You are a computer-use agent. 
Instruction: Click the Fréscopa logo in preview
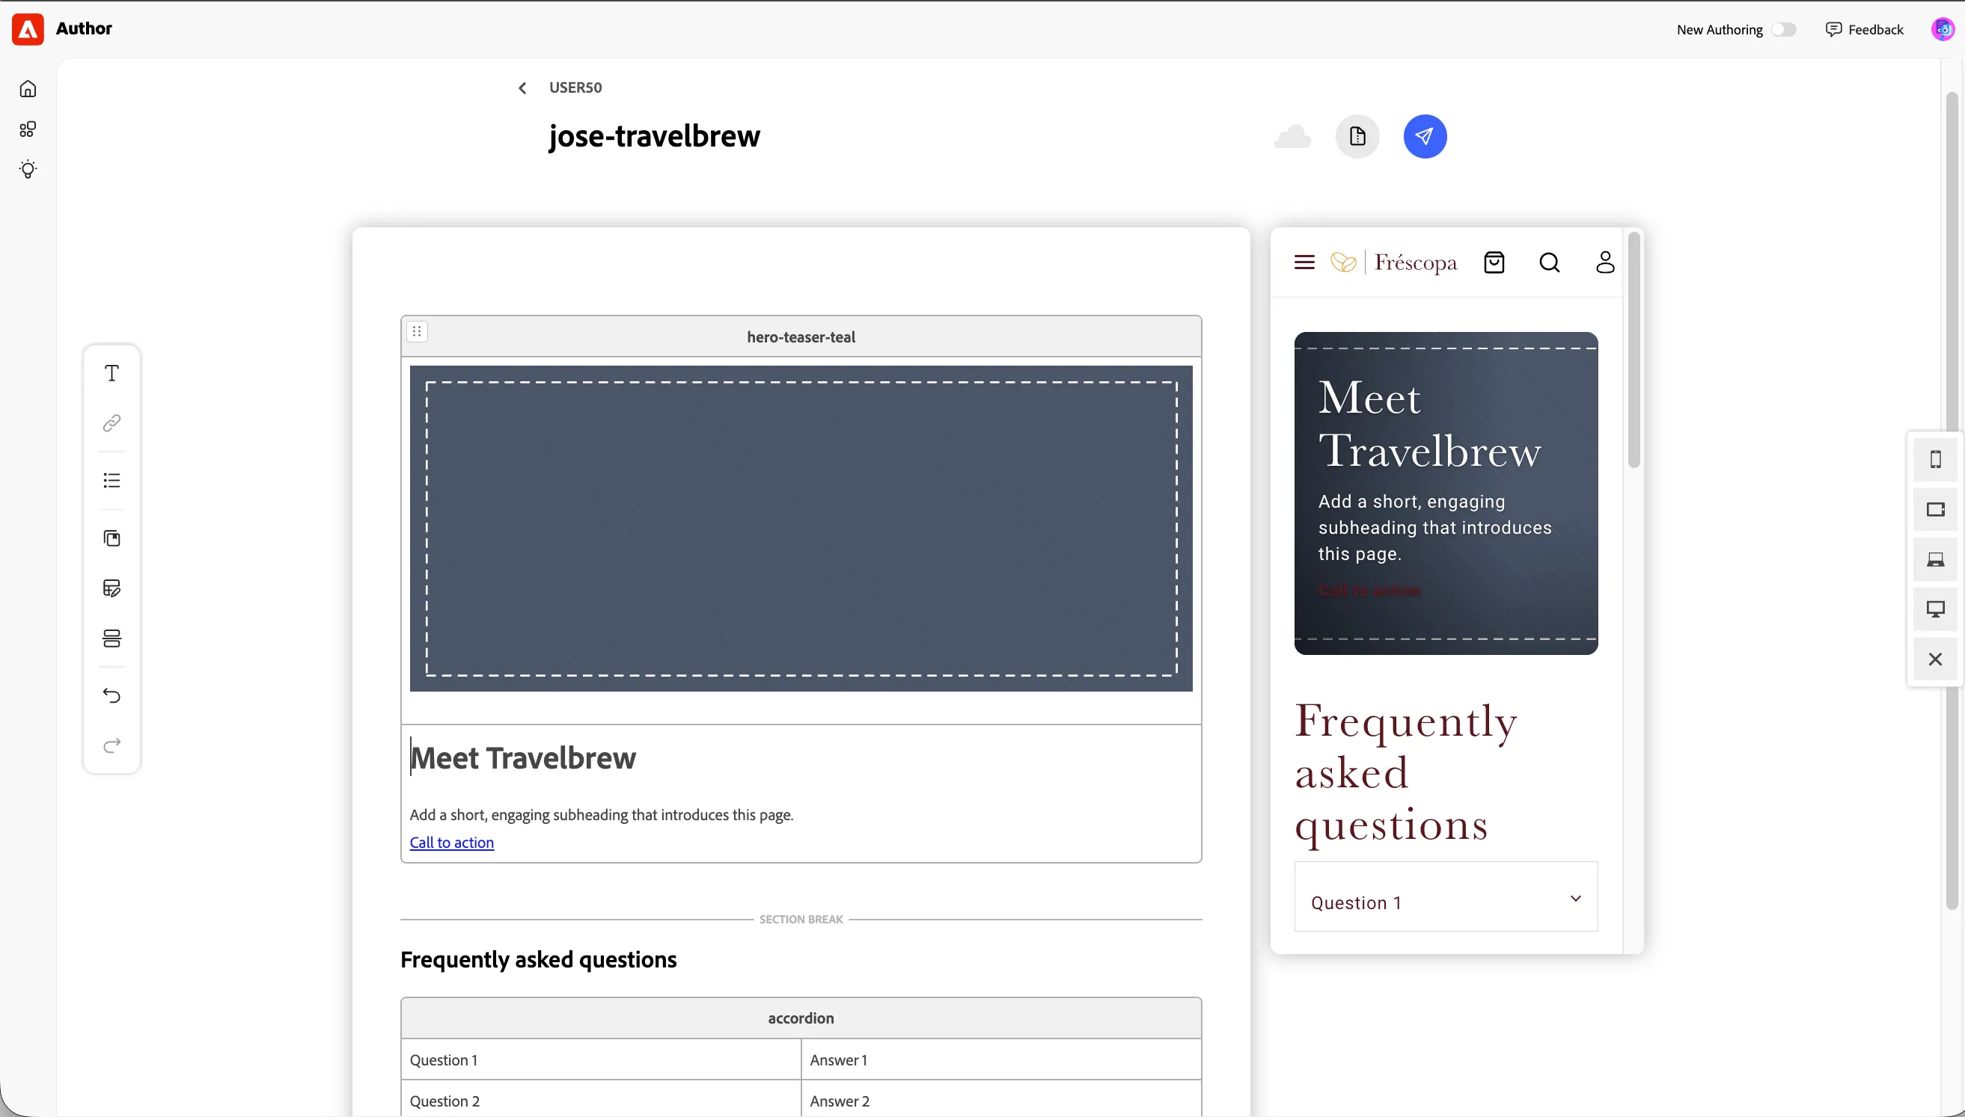(x=1393, y=262)
